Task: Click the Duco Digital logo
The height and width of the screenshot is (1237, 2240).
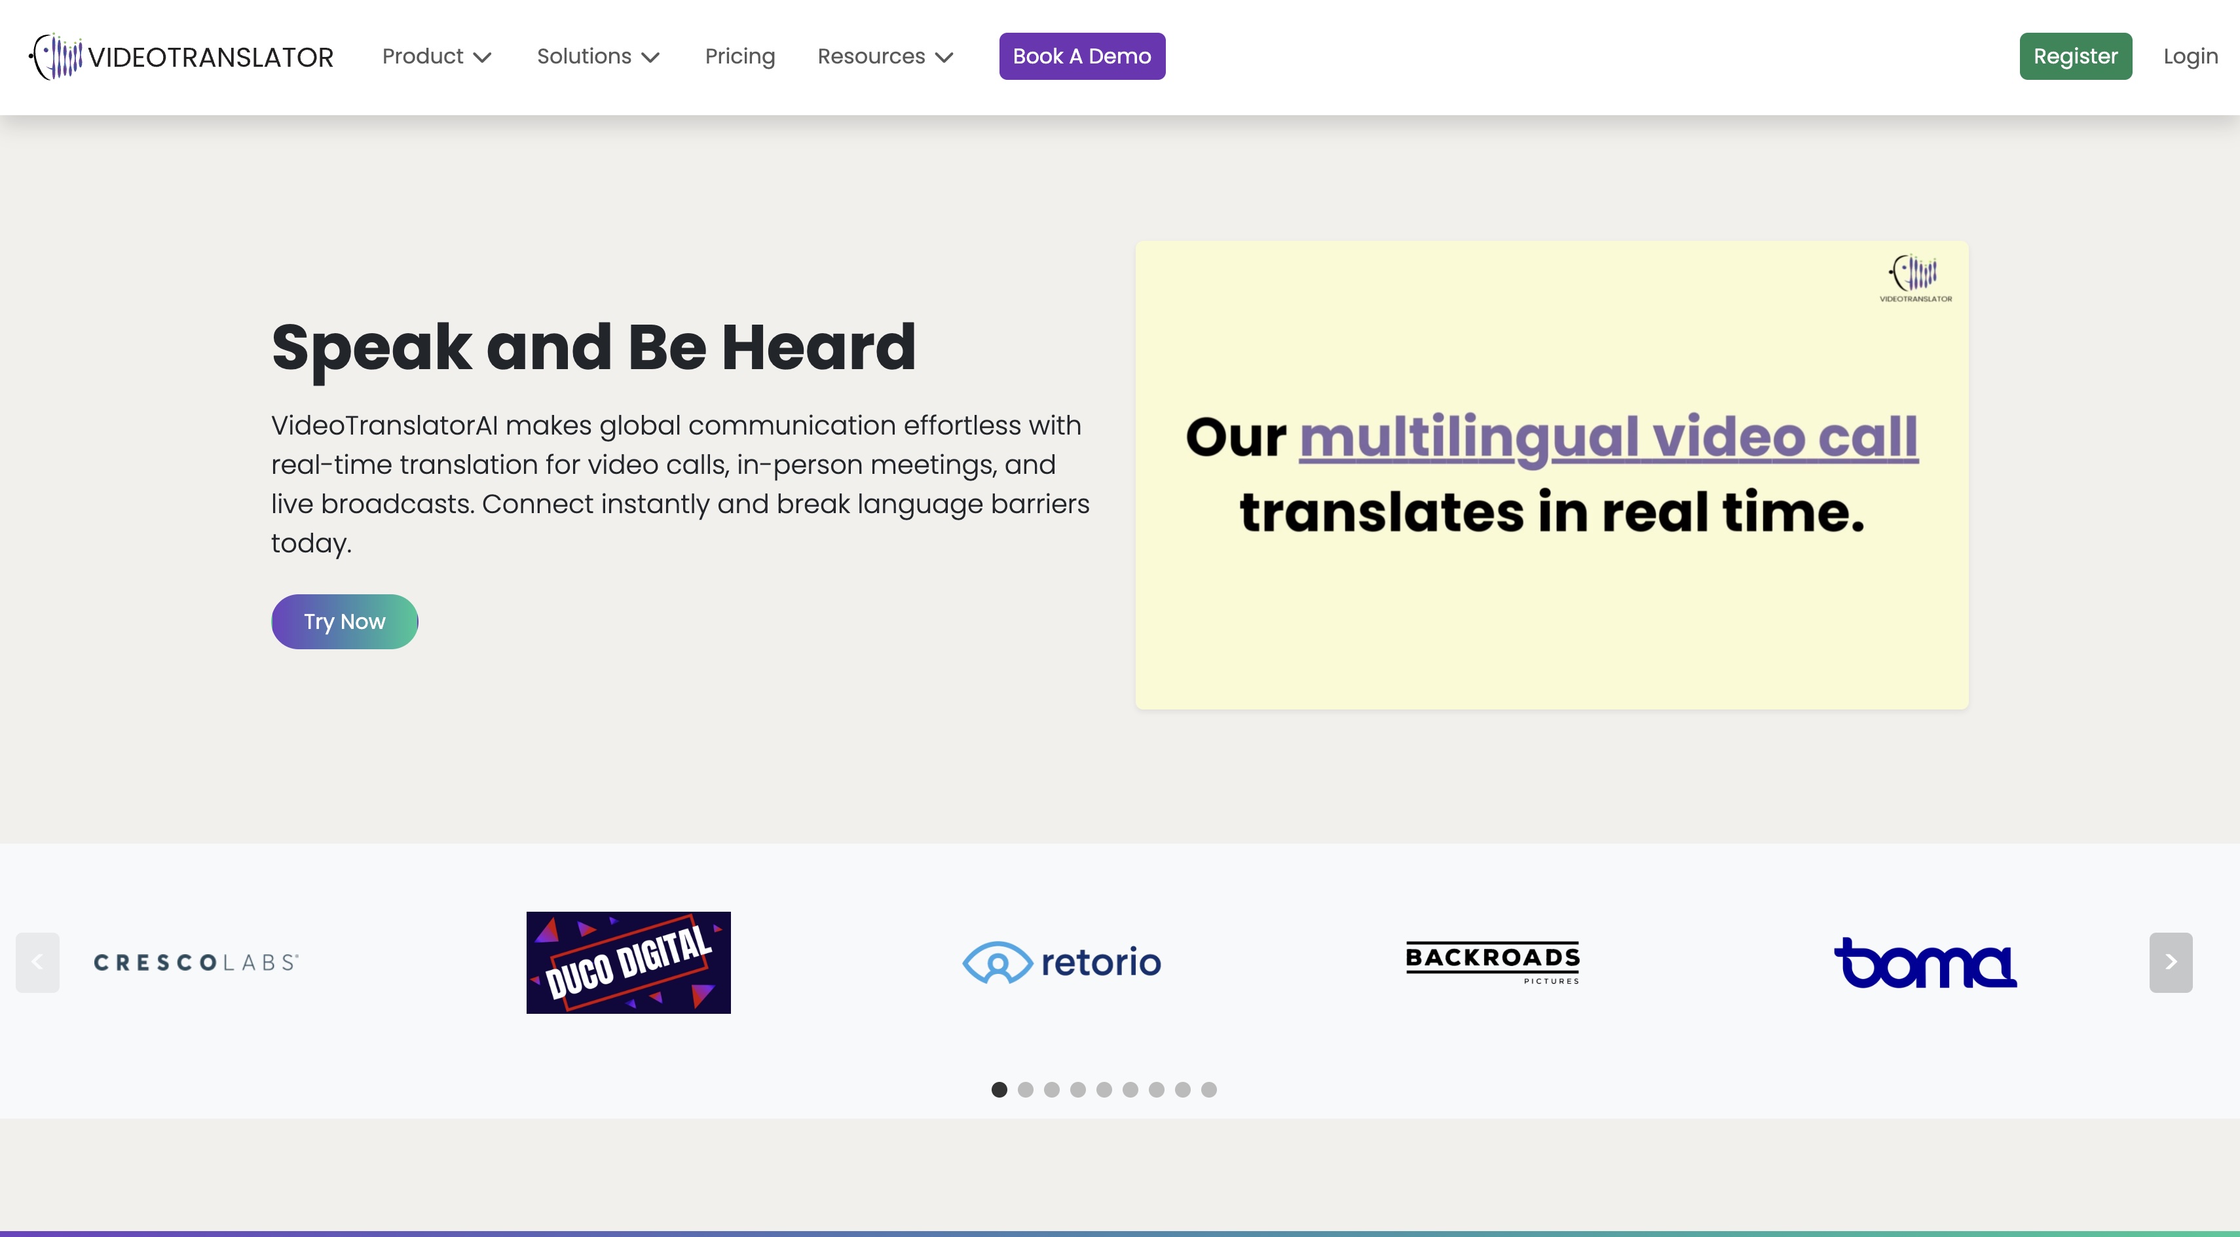Action: point(628,963)
